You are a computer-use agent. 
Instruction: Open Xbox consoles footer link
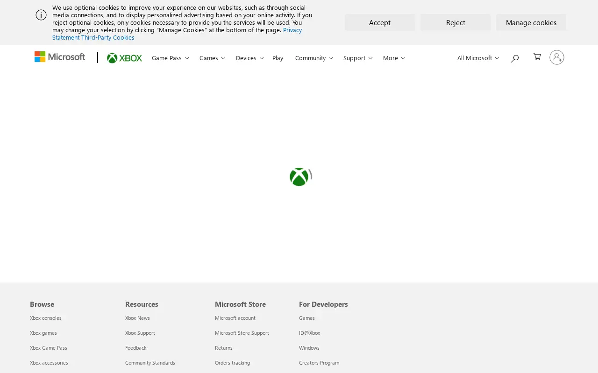point(46,318)
